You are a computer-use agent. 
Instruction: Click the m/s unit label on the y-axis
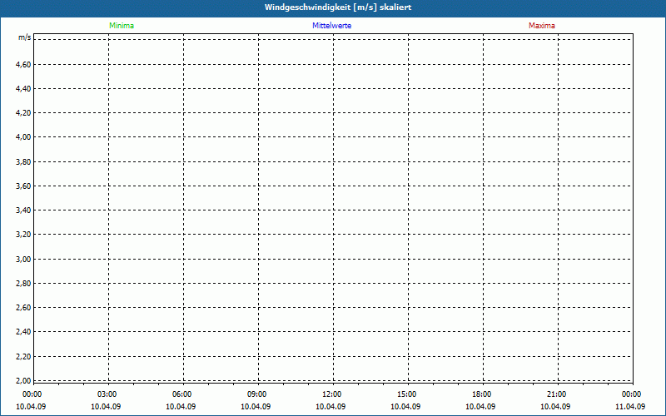pos(25,37)
